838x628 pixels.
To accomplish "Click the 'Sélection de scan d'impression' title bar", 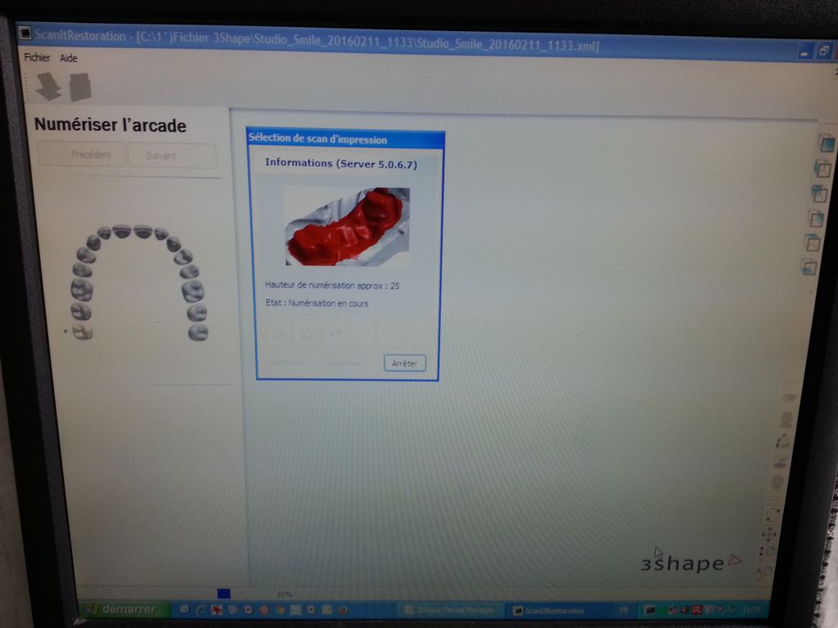I will [x=345, y=139].
